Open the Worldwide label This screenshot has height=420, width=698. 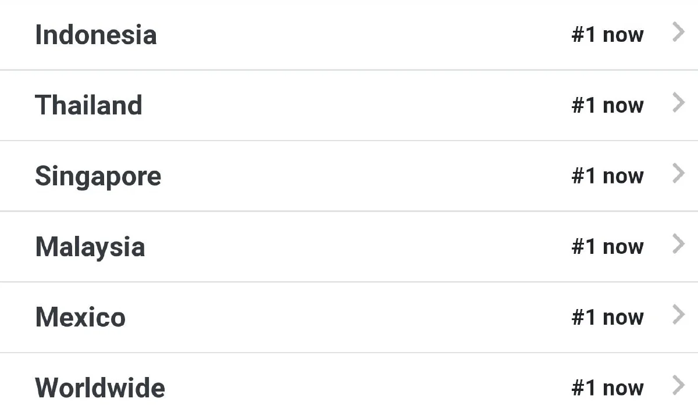click(x=100, y=388)
